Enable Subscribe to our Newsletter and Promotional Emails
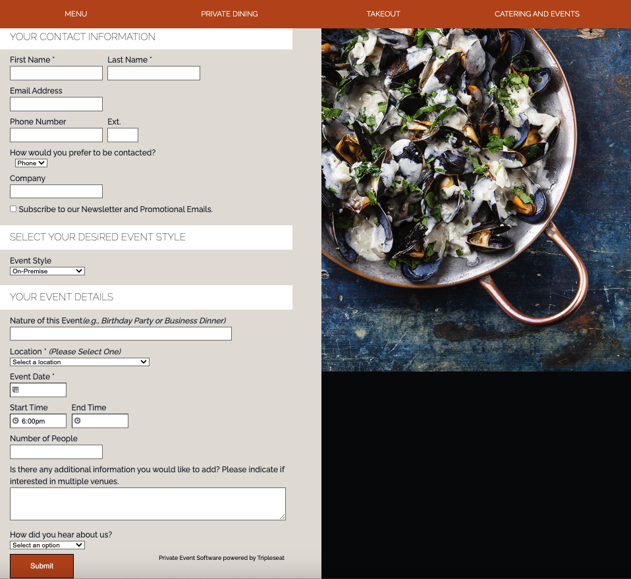Viewport: 631px width, 579px height. pyautogui.click(x=13, y=209)
